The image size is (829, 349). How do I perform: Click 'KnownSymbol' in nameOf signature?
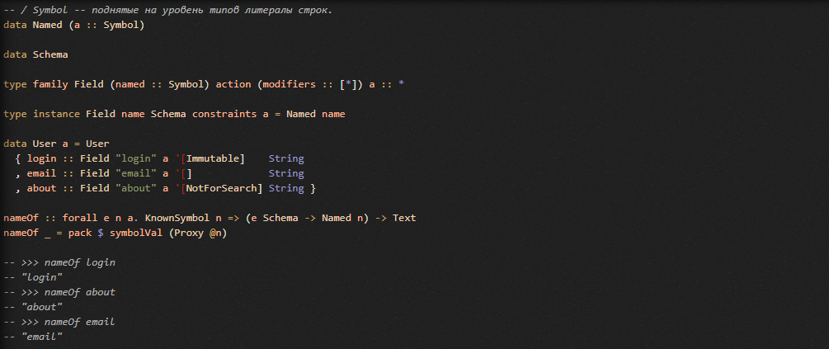click(177, 218)
